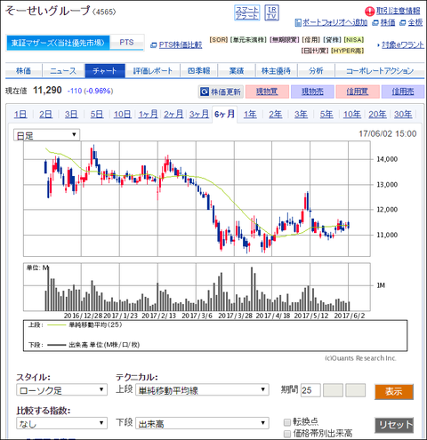Open the スタイル ローソク足 dropdown

pos(61,390)
